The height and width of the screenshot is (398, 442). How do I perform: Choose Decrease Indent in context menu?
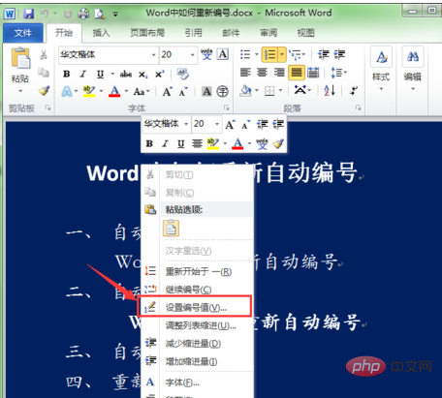click(x=197, y=344)
